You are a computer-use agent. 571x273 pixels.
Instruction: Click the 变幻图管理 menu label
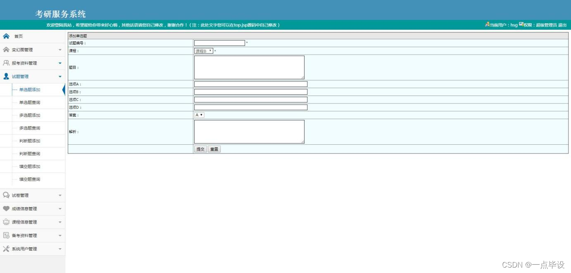(x=22, y=50)
